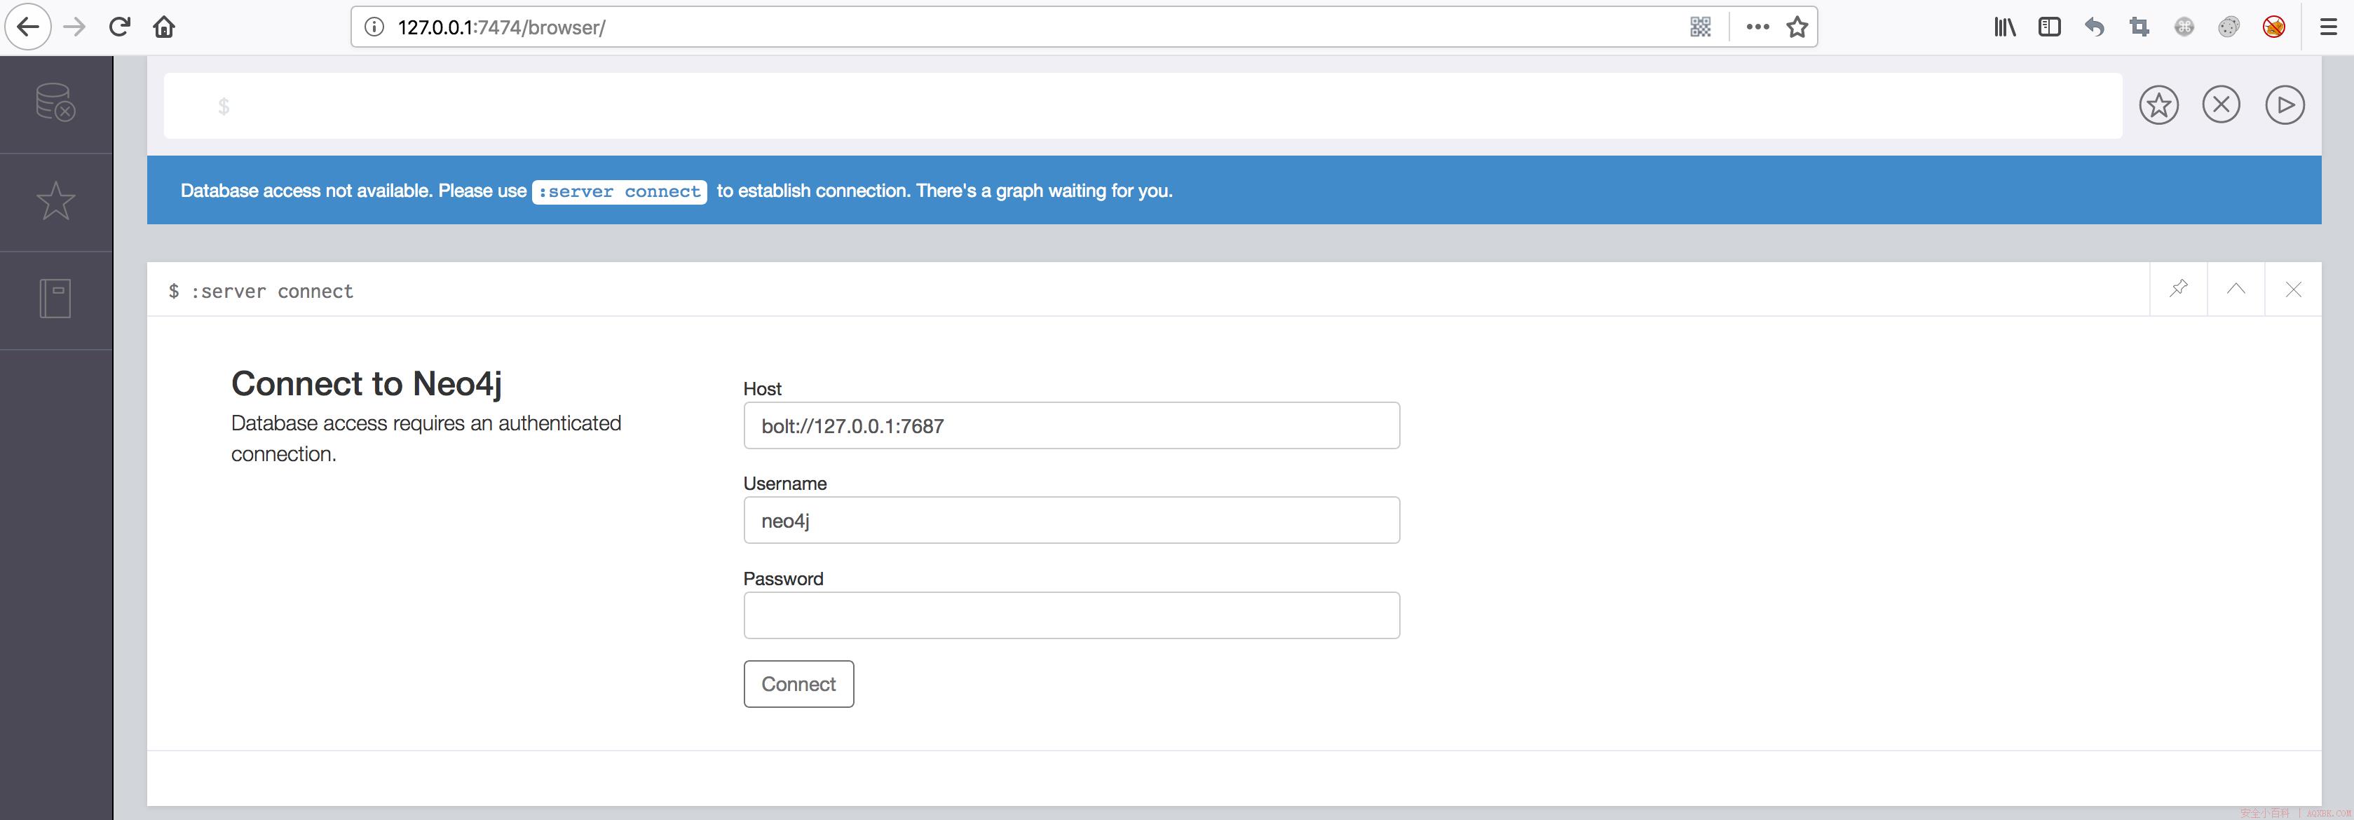Click into the Cypher query editor
The height and width of the screenshot is (820, 2354).
(x=1142, y=106)
